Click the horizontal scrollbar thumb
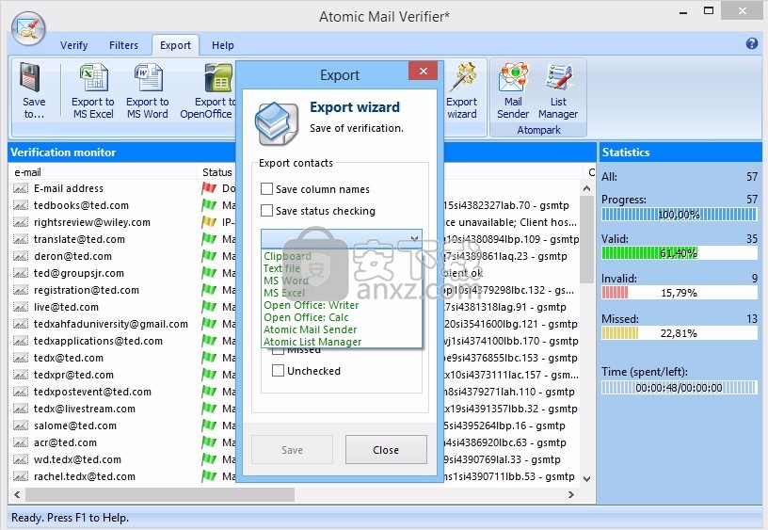Image resolution: width=768 pixels, height=530 pixels. click(x=160, y=494)
